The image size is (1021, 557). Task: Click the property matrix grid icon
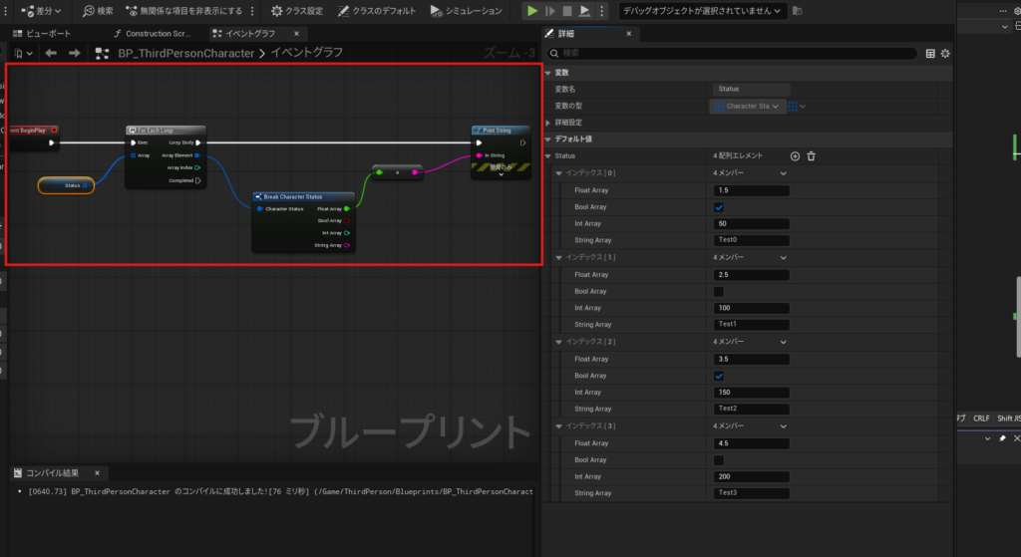[930, 53]
